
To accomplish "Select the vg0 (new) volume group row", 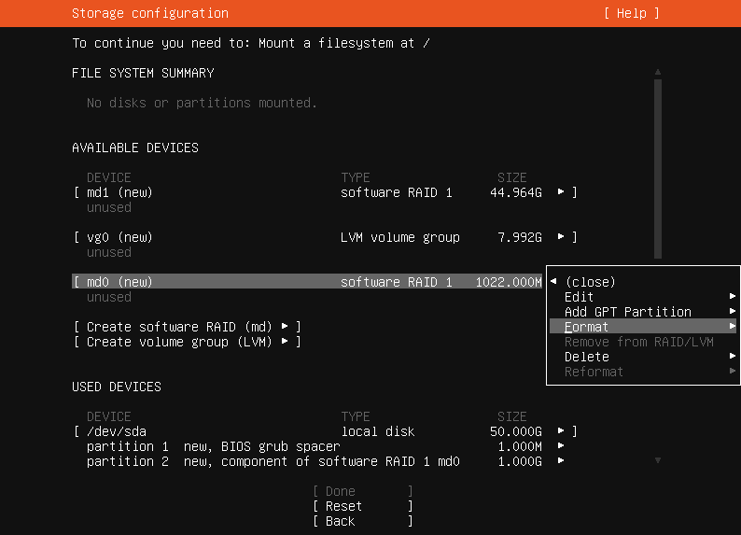I will point(326,237).
